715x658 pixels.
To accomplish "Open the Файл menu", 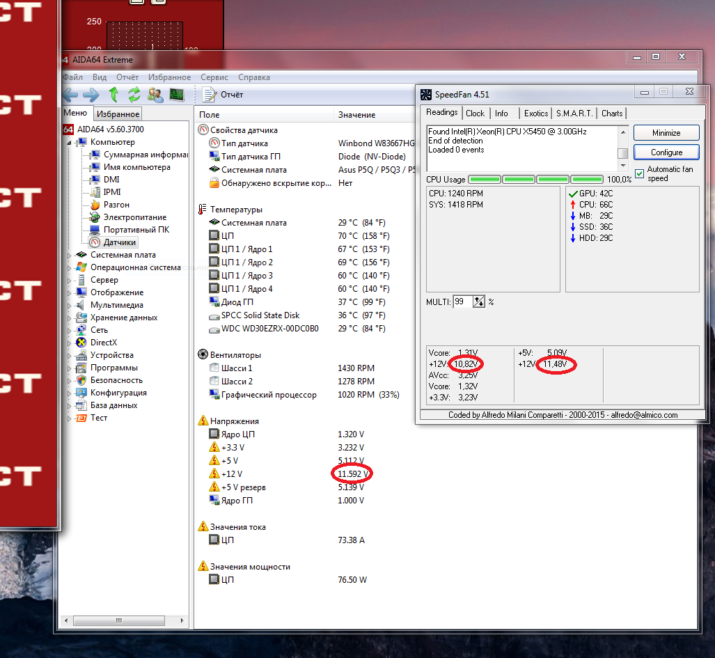I will [x=73, y=77].
